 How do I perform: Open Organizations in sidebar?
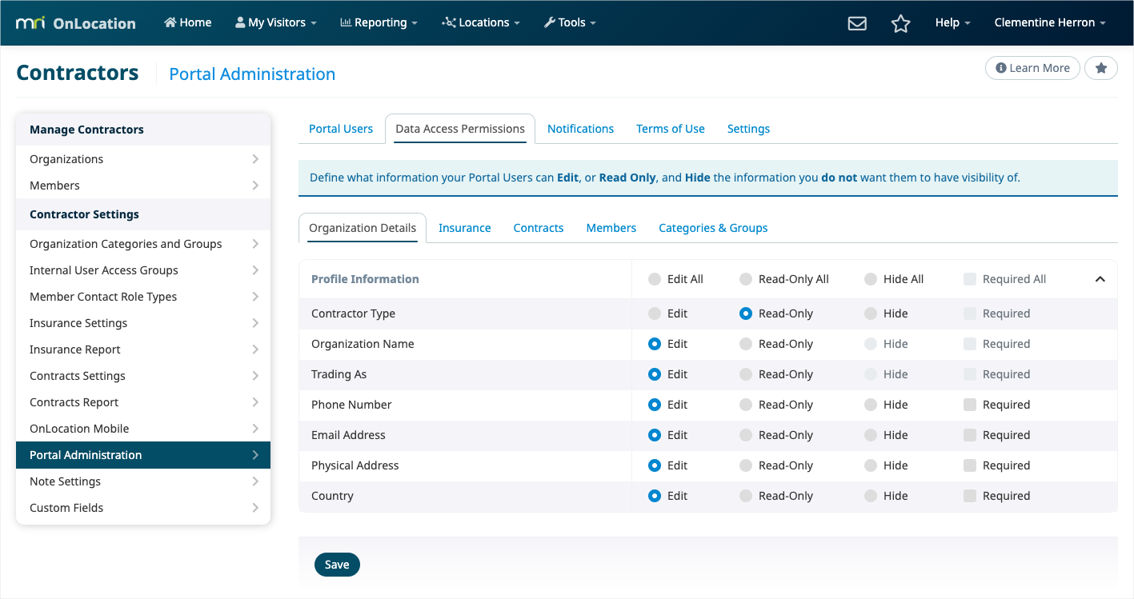[143, 159]
